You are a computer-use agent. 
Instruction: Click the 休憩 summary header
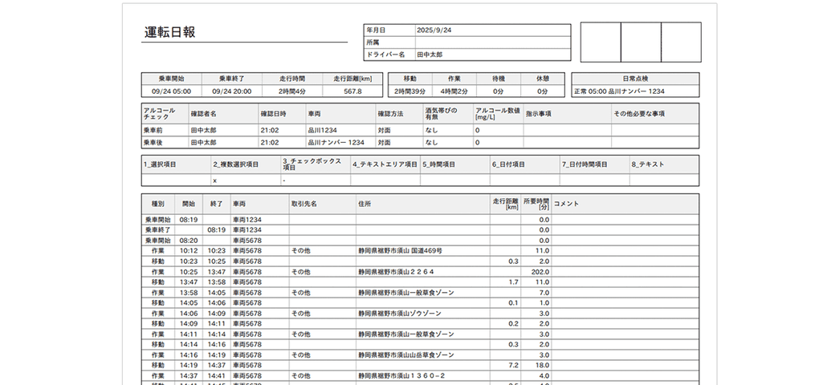click(543, 79)
